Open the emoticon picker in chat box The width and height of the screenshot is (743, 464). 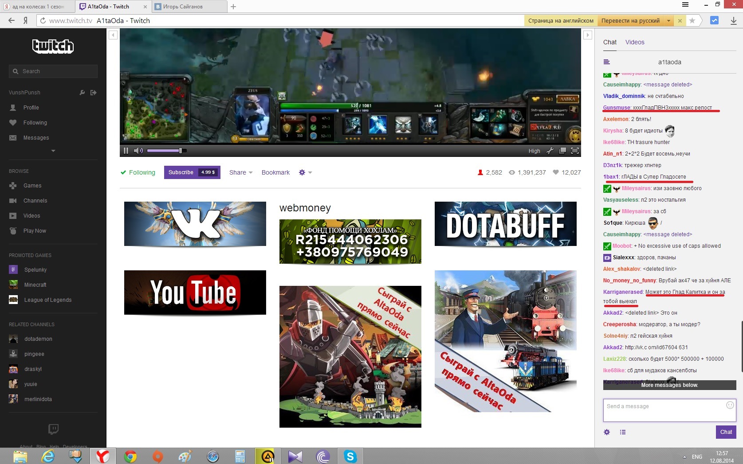730,405
